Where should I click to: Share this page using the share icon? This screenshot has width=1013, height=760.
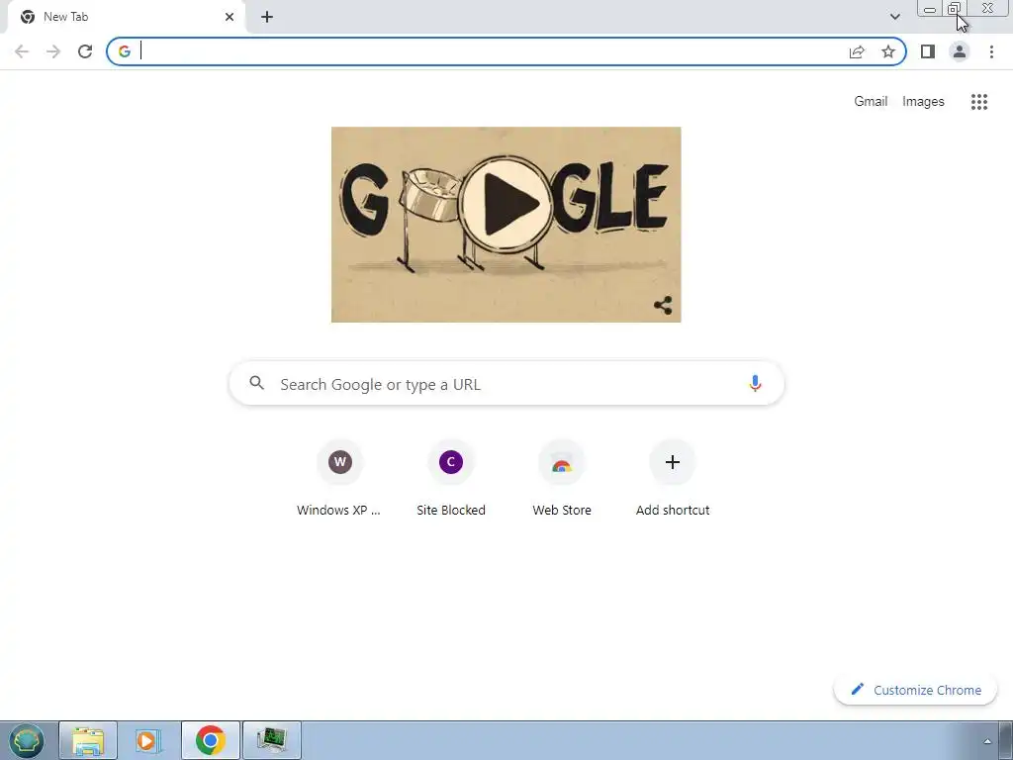[x=857, y=51]
